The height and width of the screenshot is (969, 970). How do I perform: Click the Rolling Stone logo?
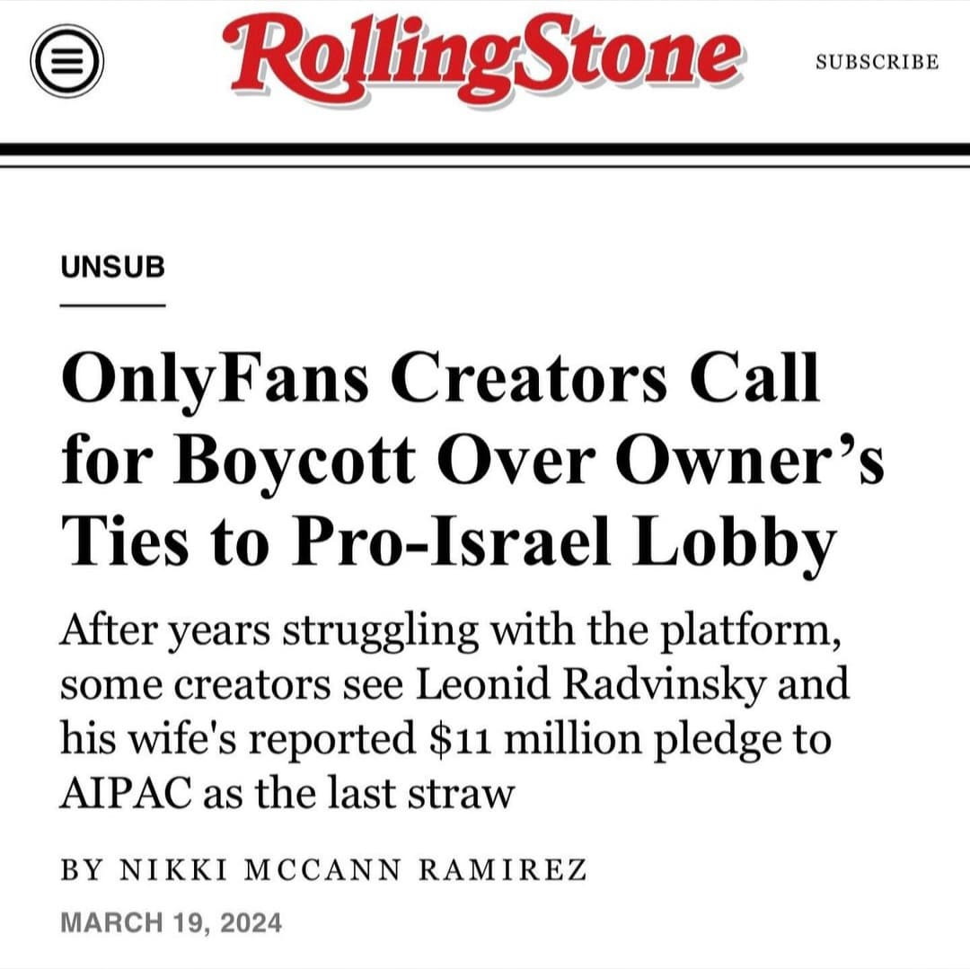pos(483,60)
